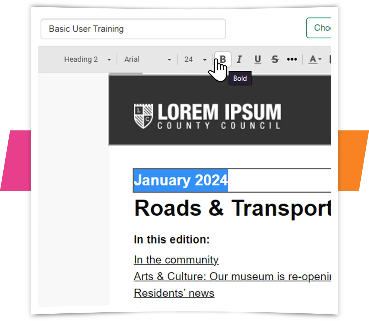Click the Basic User Training title field
This screenshot has height=321, width=369.
click(x=133, y=29)
